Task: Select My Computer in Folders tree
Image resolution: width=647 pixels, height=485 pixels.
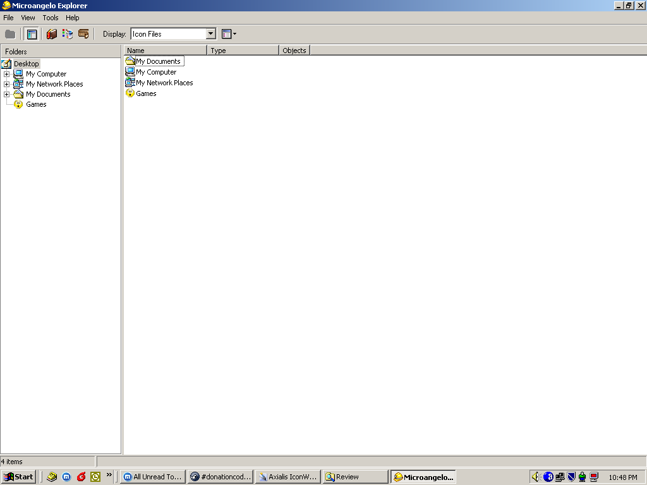Action: coord(46,74)
